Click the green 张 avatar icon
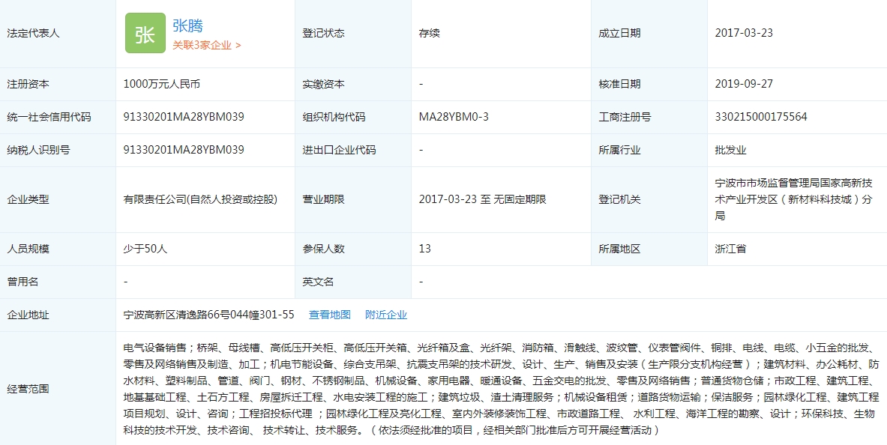887x445 pixels. (145, 34)
